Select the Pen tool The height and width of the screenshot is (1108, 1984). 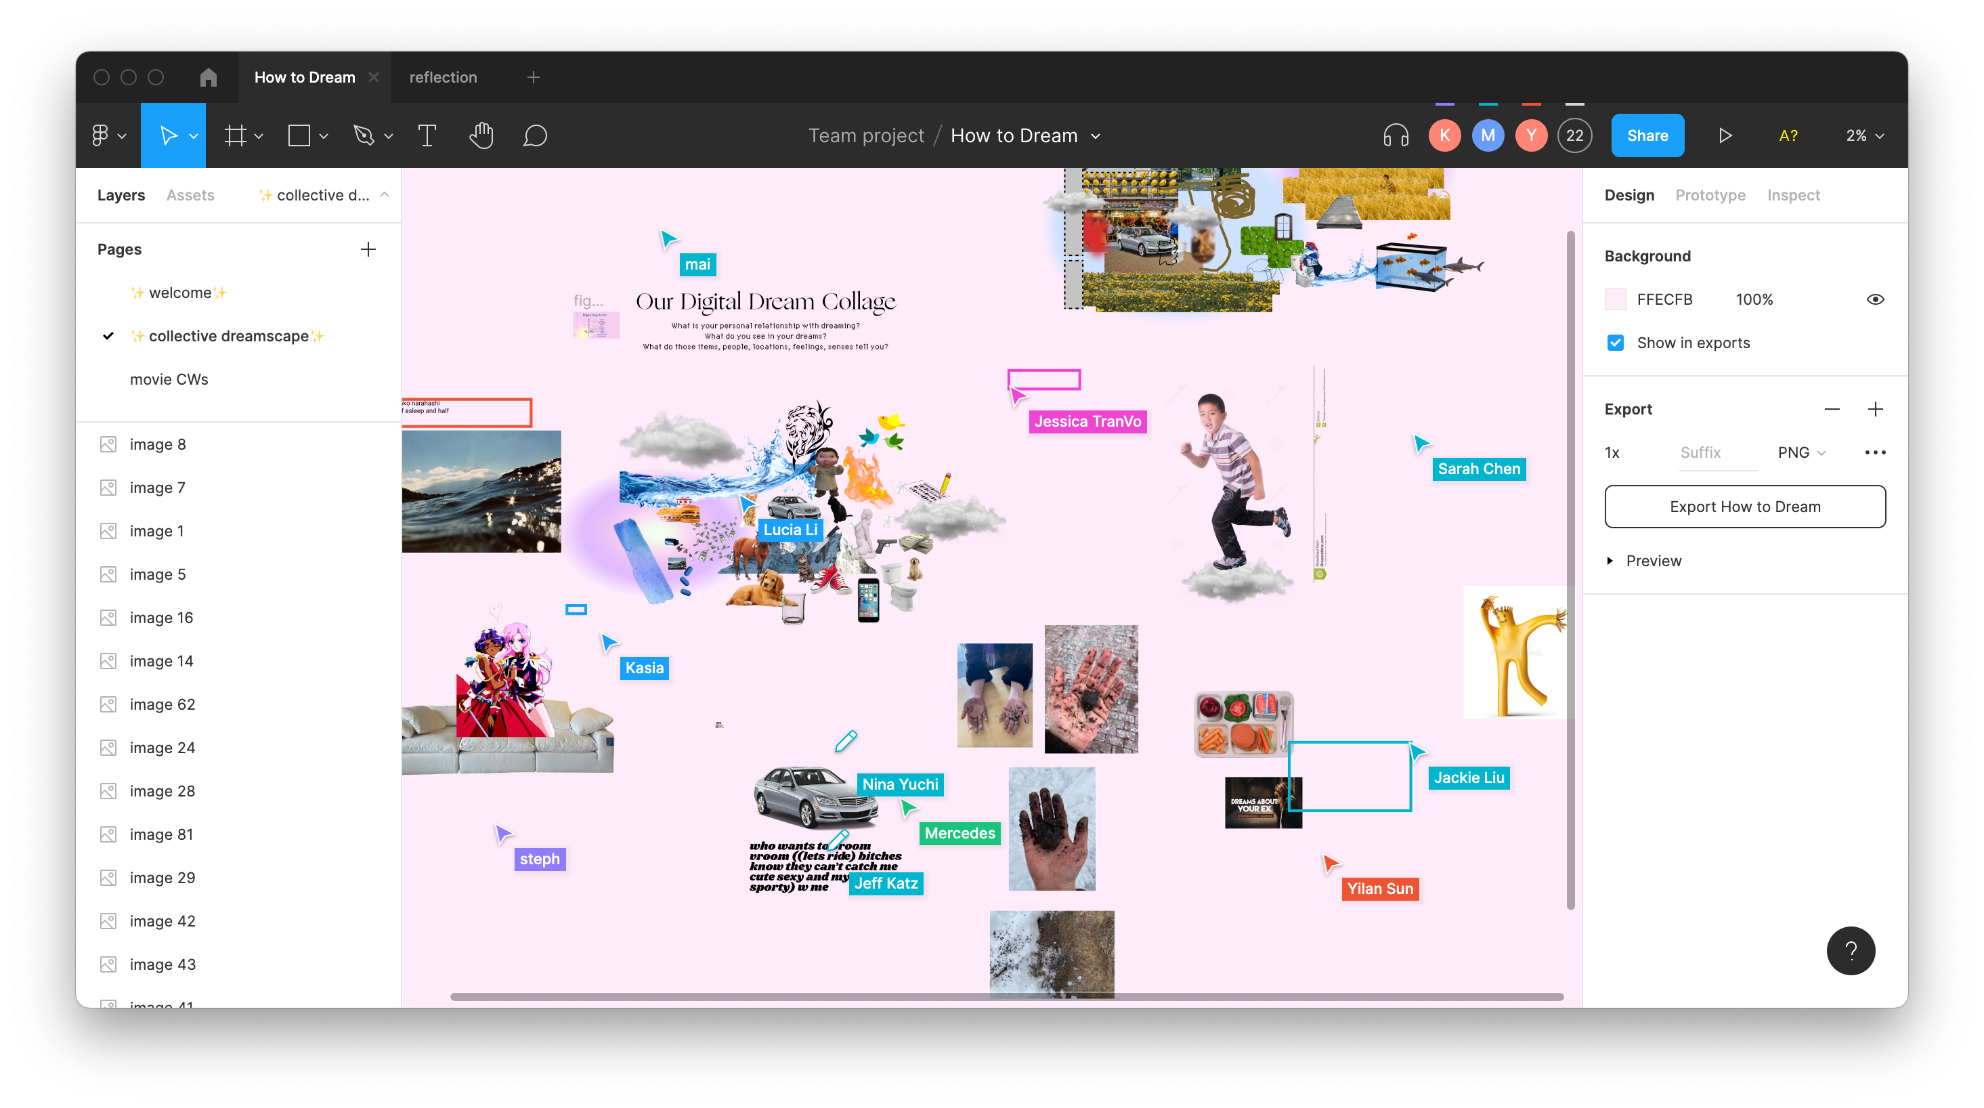click(x=364, y=135)
